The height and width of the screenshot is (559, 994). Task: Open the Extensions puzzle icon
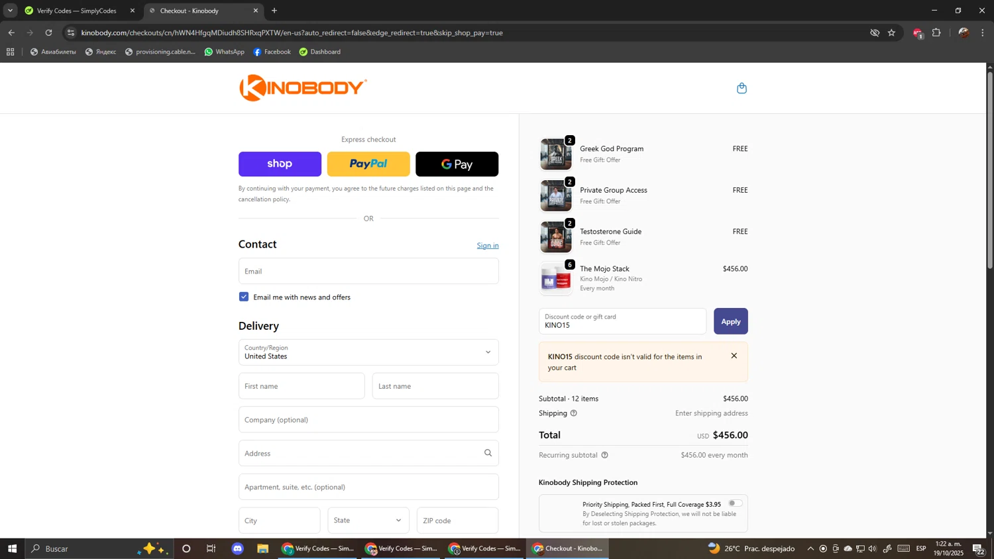click(936, 32)
